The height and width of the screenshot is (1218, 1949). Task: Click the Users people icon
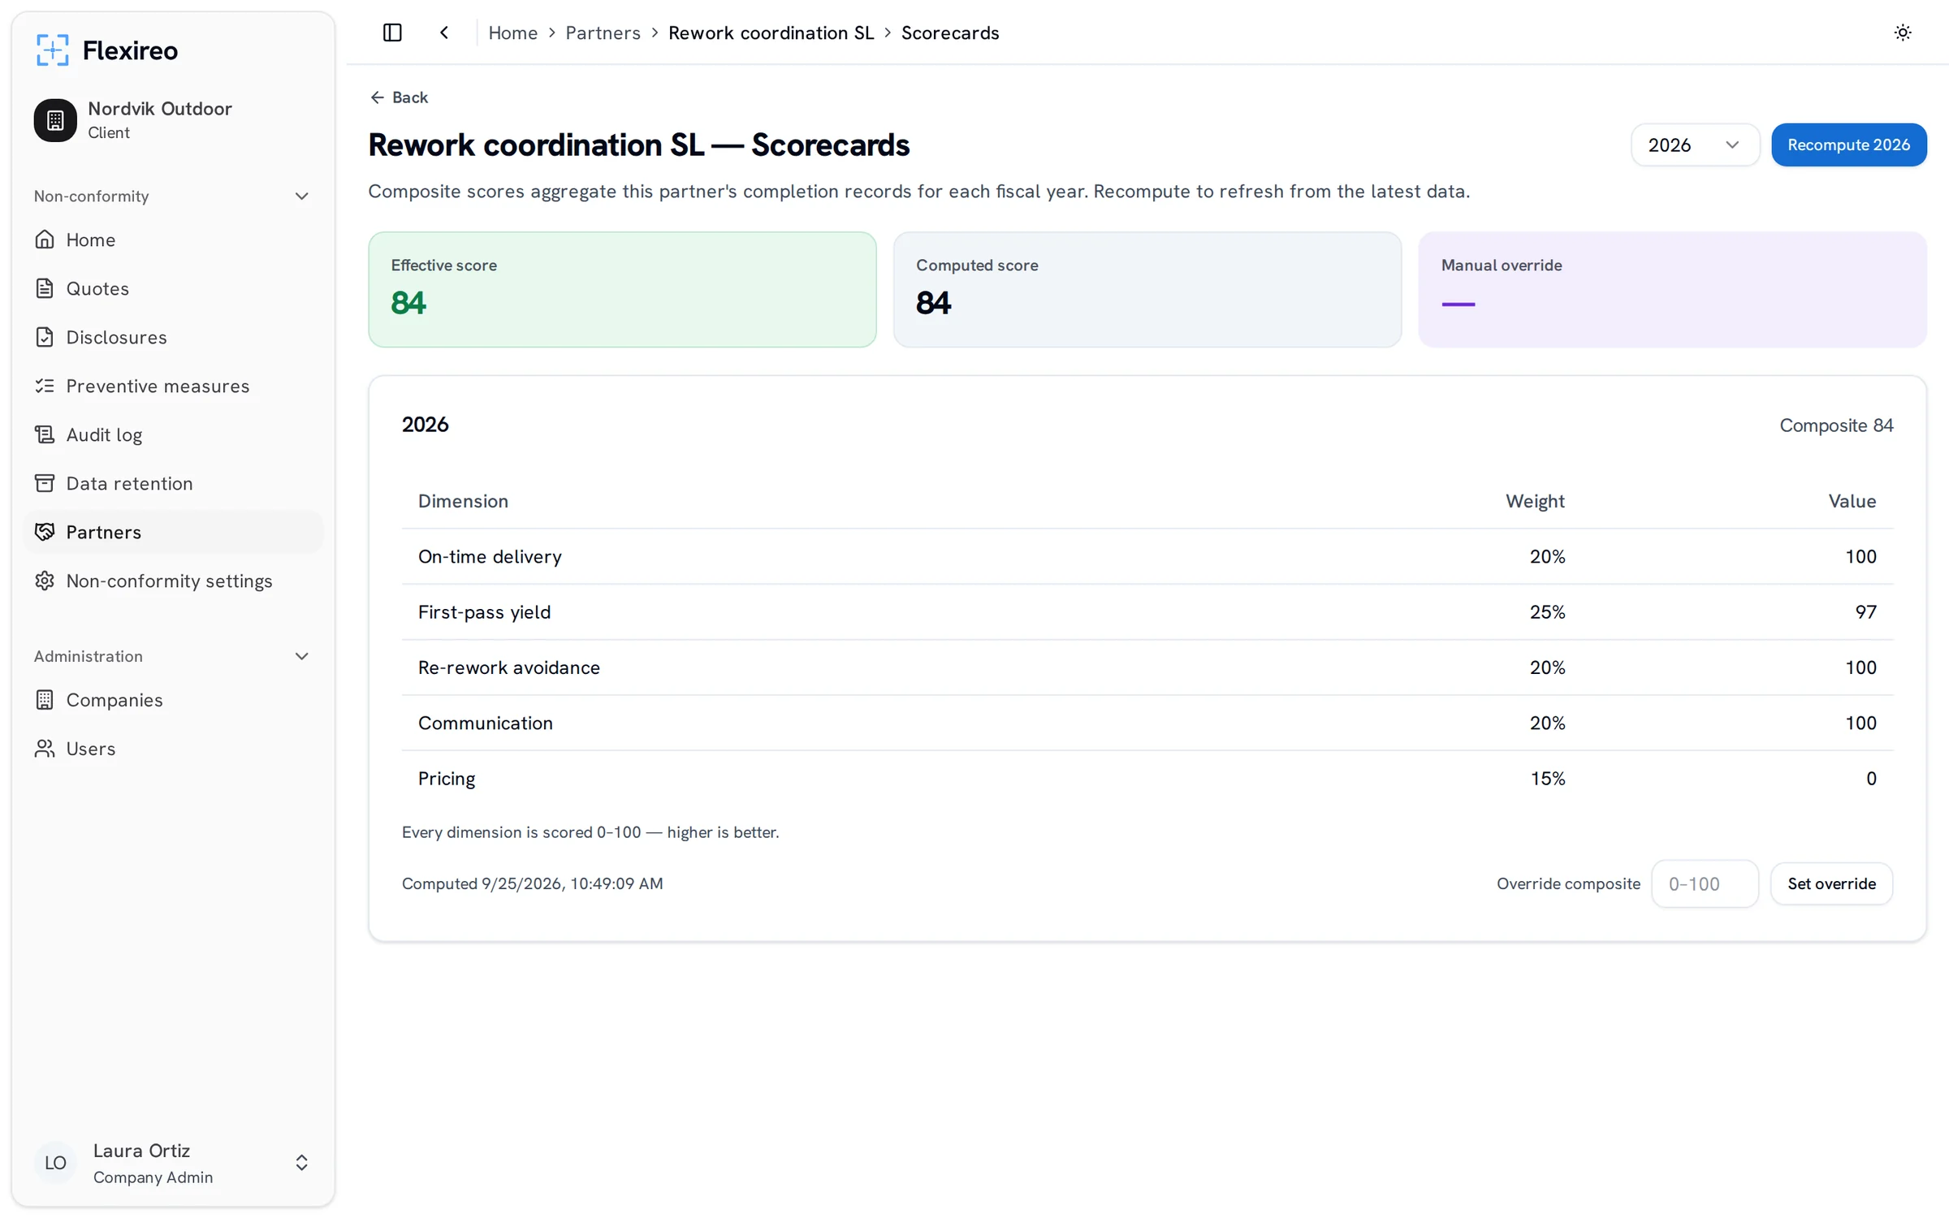[45, 749]
